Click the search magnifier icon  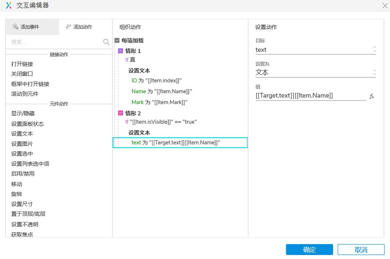pyautogui.click(x=106, y=42)
